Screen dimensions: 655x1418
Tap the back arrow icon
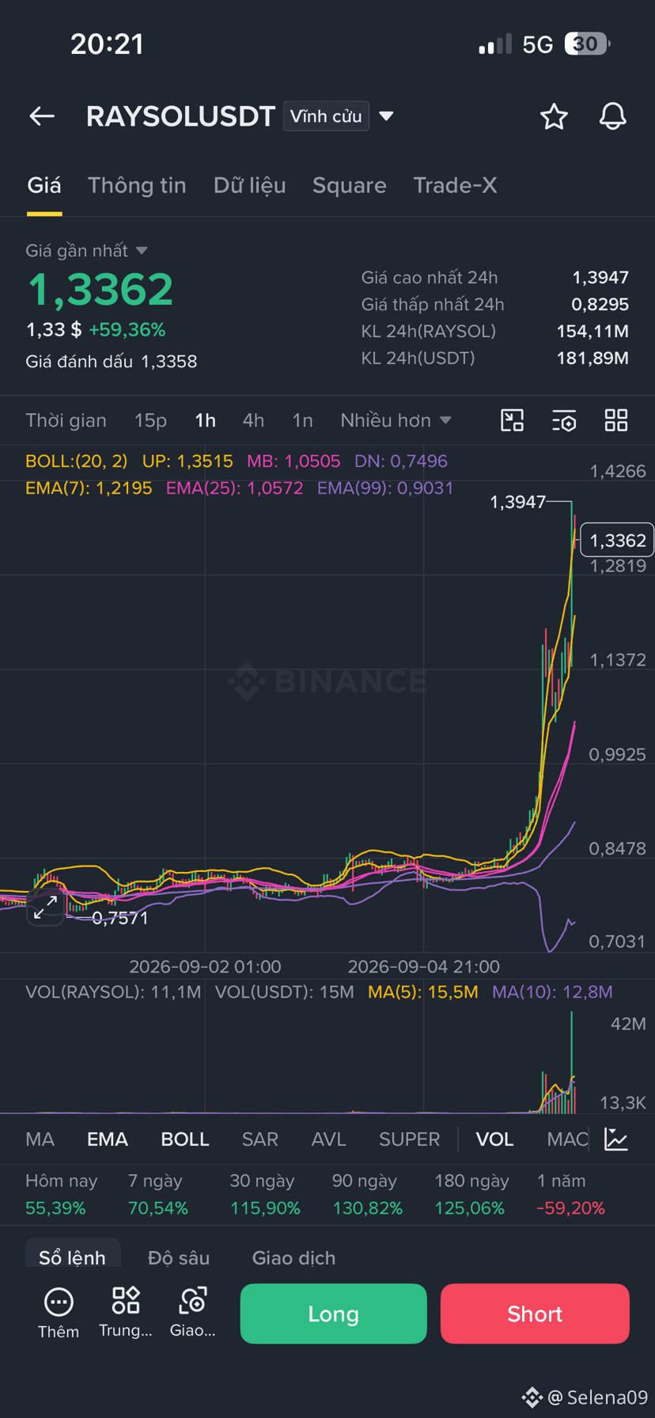point(42,116)
